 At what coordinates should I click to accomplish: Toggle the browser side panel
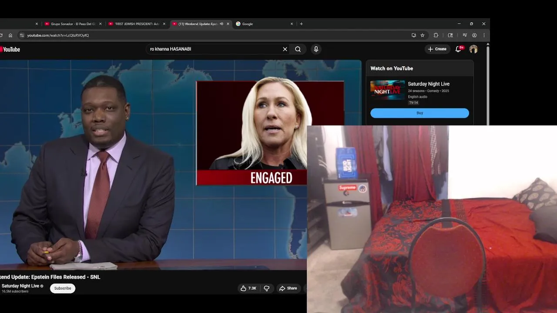coord(450,35)
